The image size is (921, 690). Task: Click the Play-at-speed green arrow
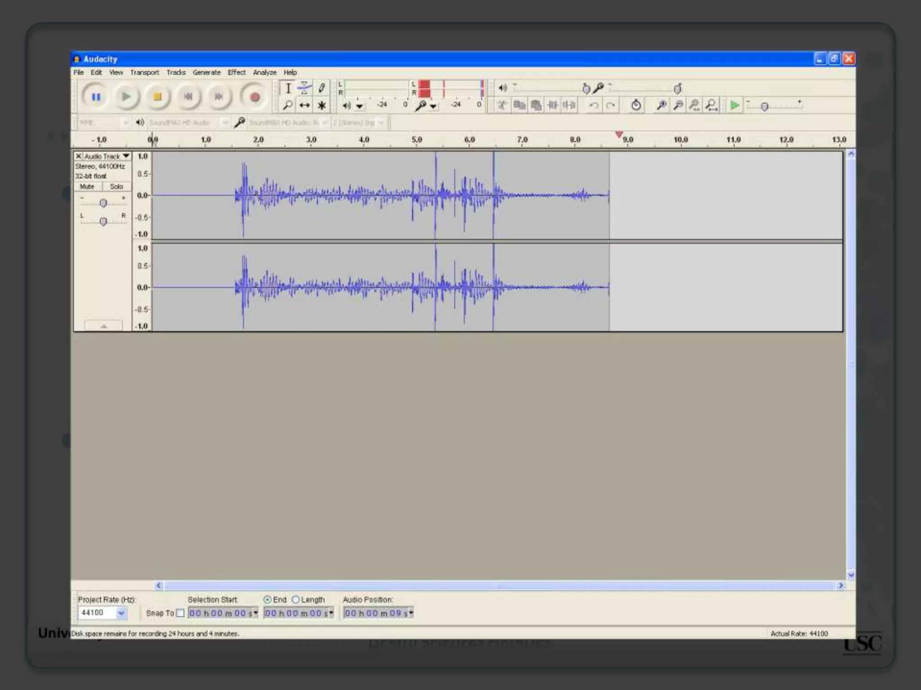click(734, 105)
